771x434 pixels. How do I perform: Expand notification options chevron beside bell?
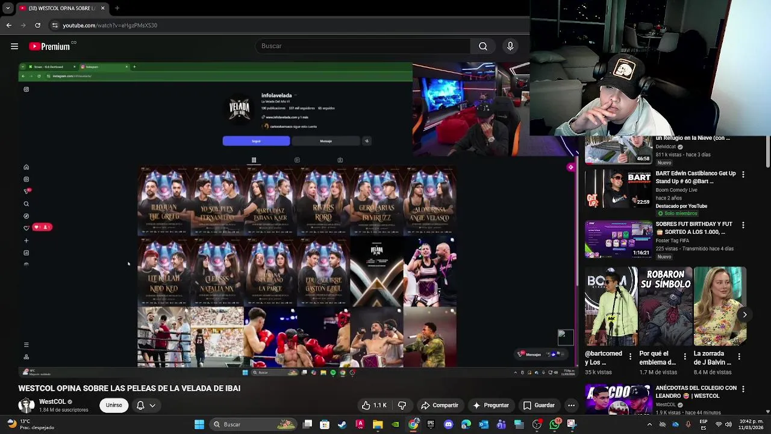(152, 405)
